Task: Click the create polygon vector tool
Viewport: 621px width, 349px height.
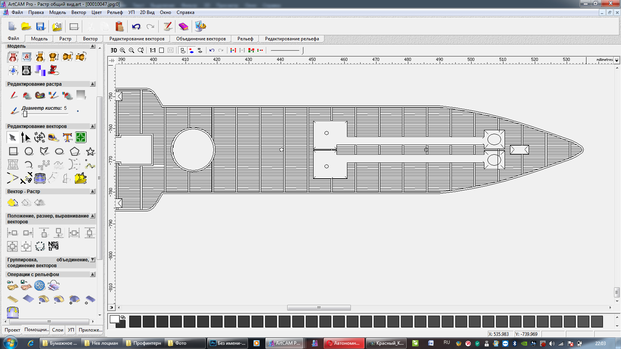Action: pyautogui.click(x=75, y=152)
